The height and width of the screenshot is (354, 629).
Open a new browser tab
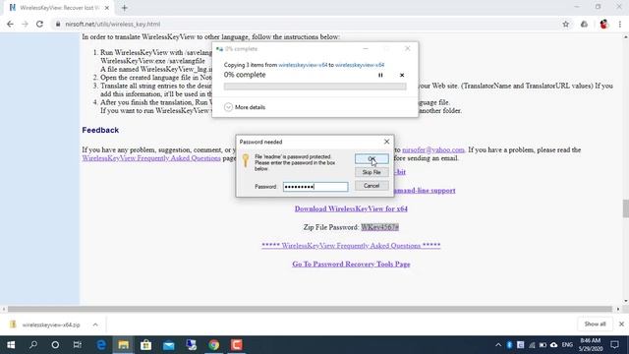[x=125, y=8]
